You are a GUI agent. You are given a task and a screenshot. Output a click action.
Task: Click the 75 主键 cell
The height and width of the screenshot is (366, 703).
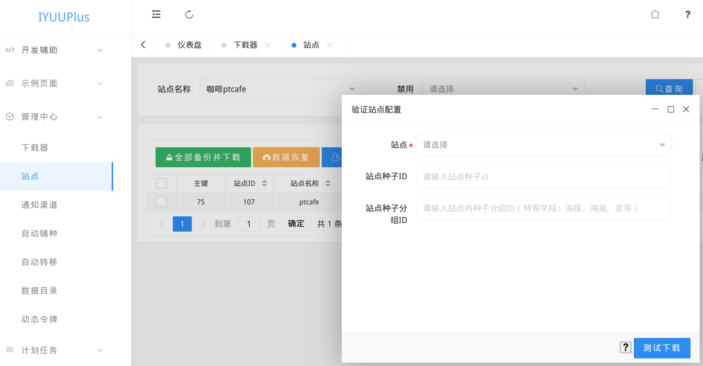tap(201, 202)
